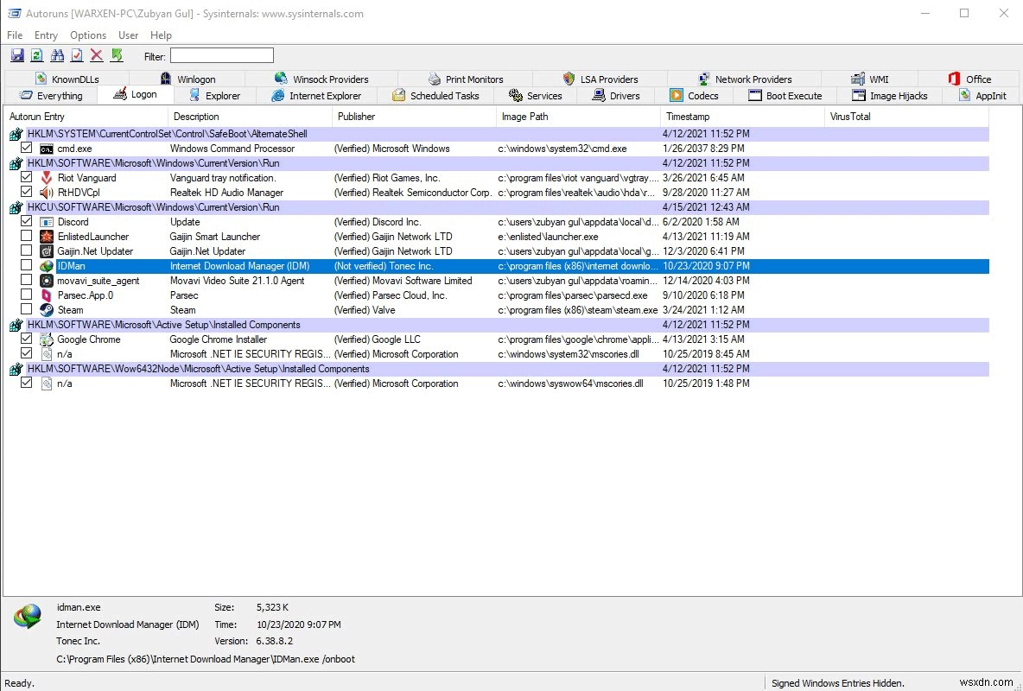Select the Steam entry icon
Screen dimensions: 1023x691
[46, 309]
